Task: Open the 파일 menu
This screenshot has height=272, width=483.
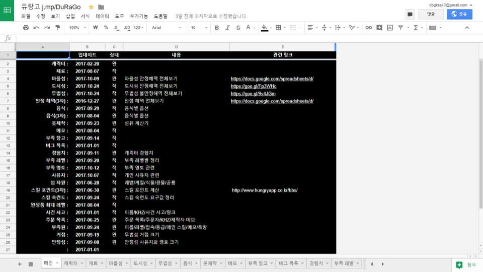Action: [x=26, y=16]
